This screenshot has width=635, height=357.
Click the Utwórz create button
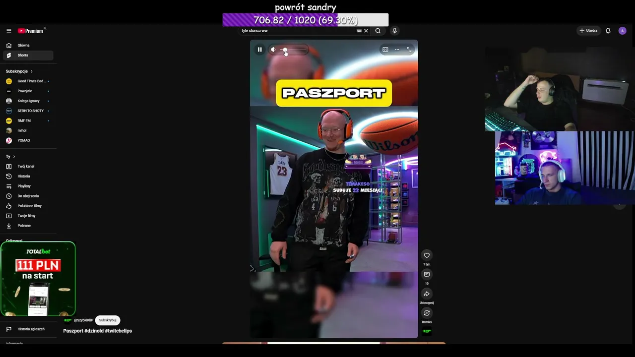click(x=588, y=31)
